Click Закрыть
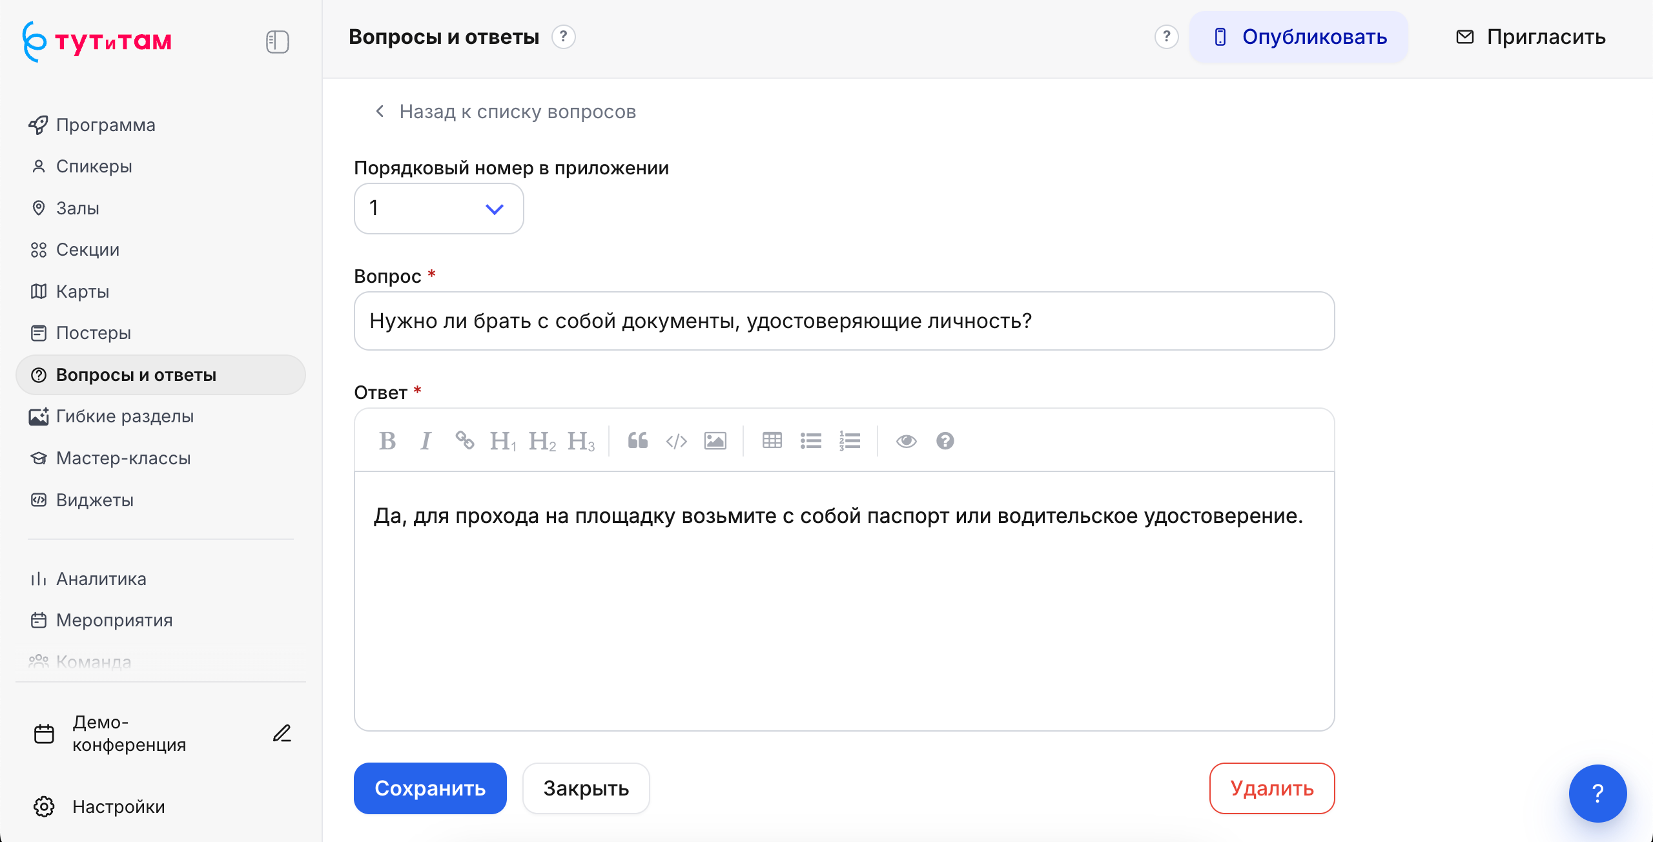The image size is (1653, 842). pos(586,788)
